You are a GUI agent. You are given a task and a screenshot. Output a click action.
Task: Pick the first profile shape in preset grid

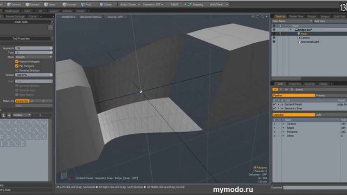pos(2,123)
